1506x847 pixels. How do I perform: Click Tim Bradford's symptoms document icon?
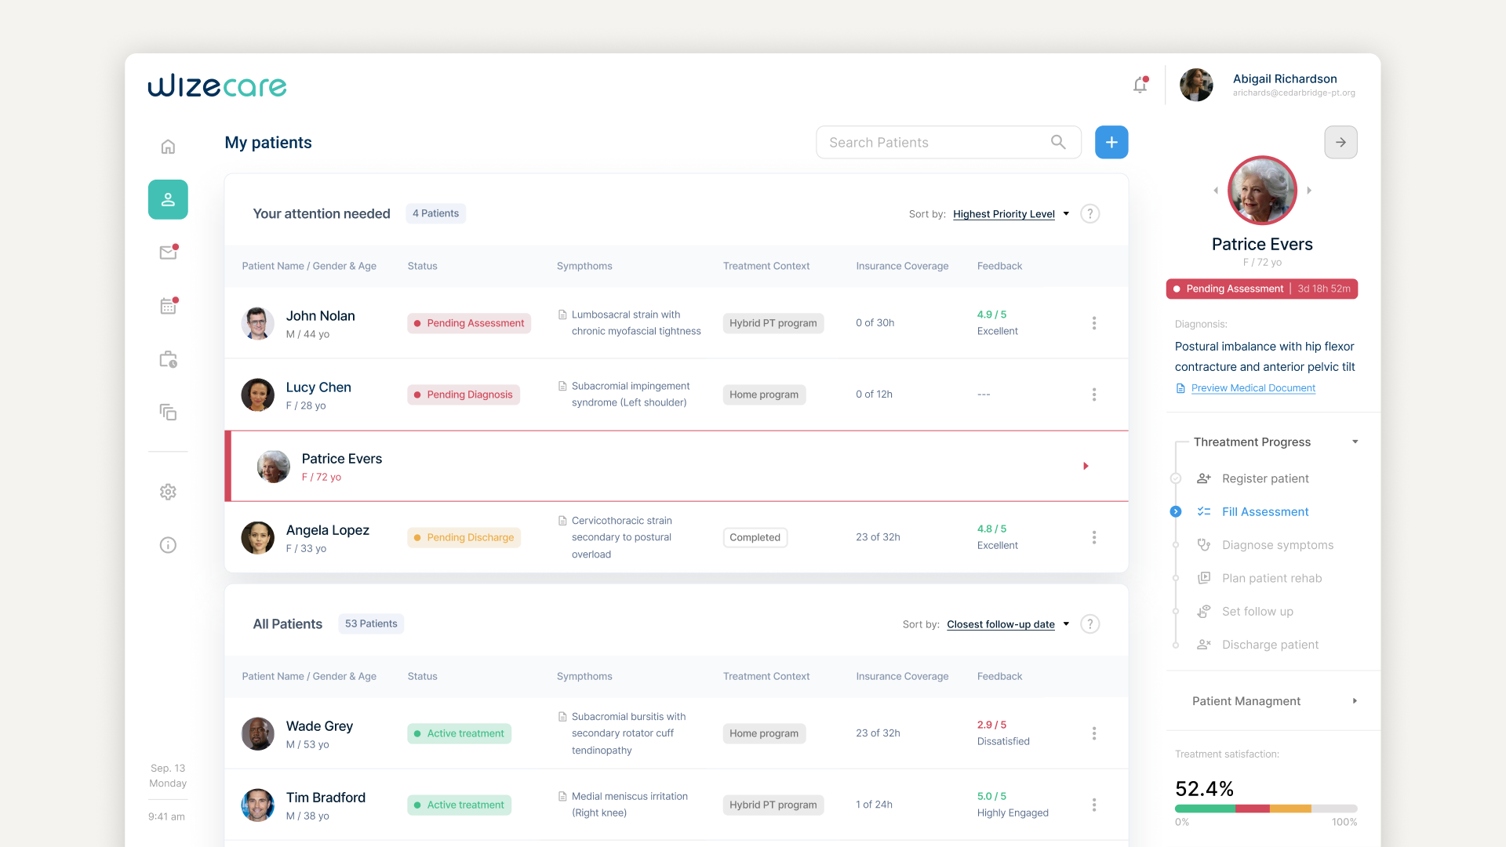562,796
